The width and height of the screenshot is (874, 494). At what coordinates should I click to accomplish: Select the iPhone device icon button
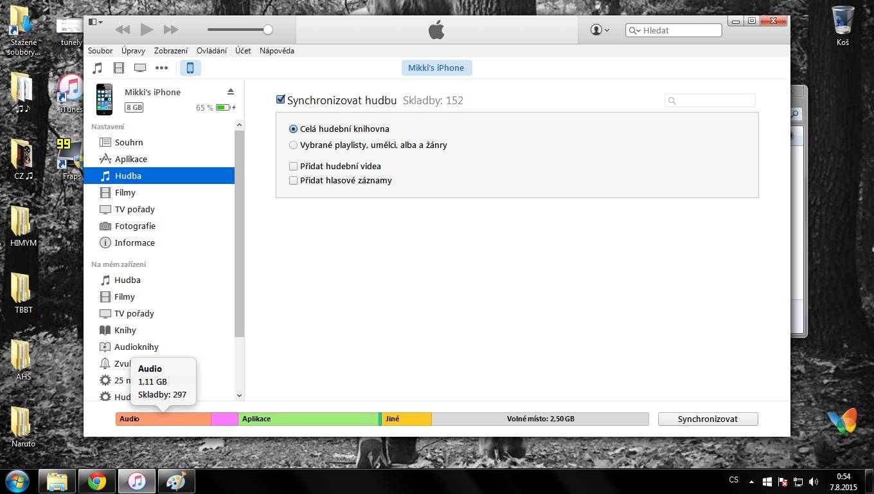click(x=190, y=68)
